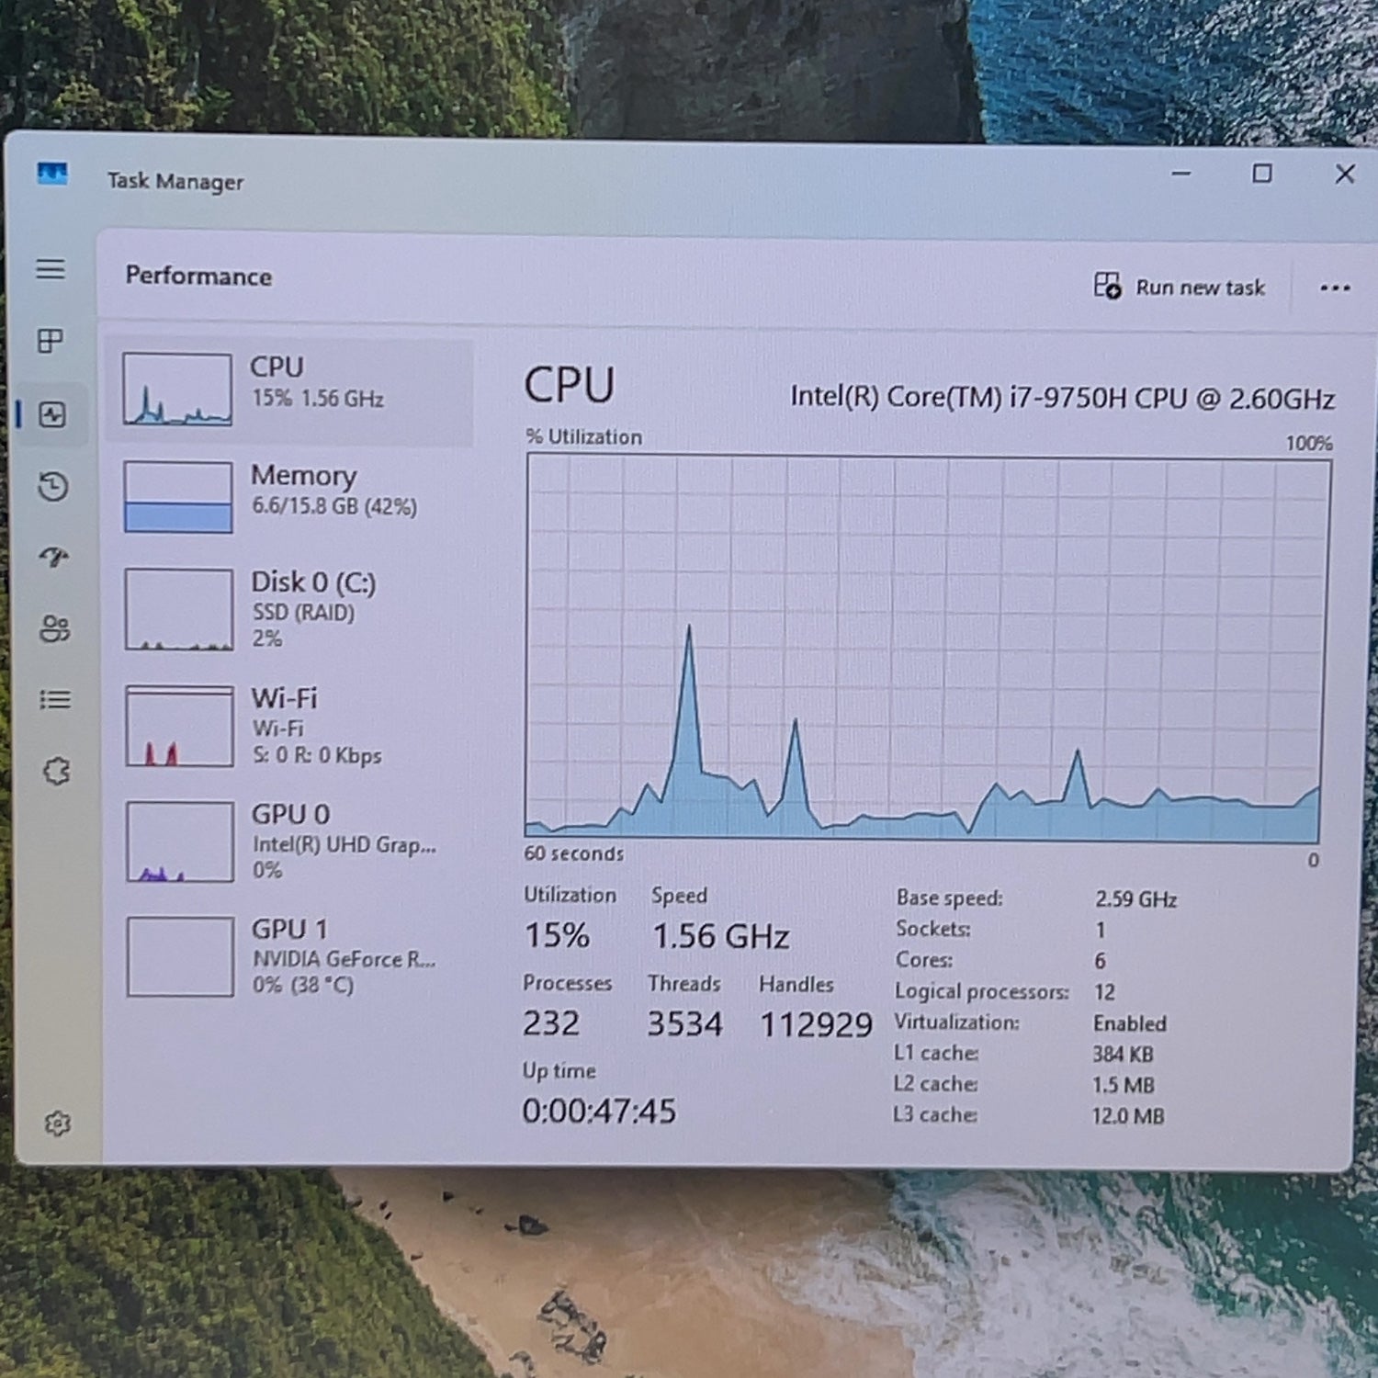Select the Performance page icon in sidebar
This screenshot has height=1378, width=1378.
point(52,414)
